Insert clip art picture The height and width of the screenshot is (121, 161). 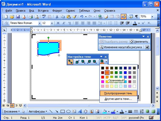[x=92, y=111]
